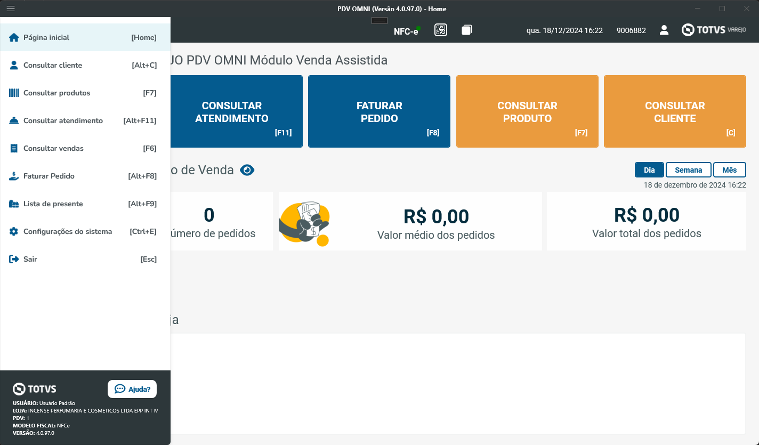The height and width of the screenshot is (445, 759).
Task: Toggle the sales summary visibility eye icon
Action: [x=247, y=169]
